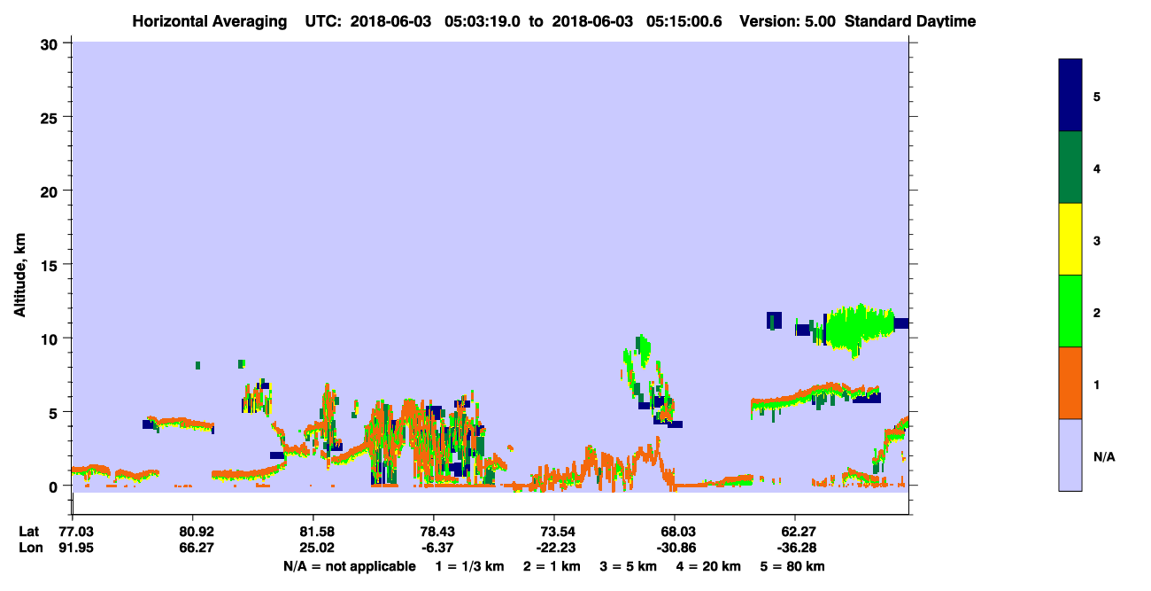Click the y-axis tick label 10

tap(50, 338)
